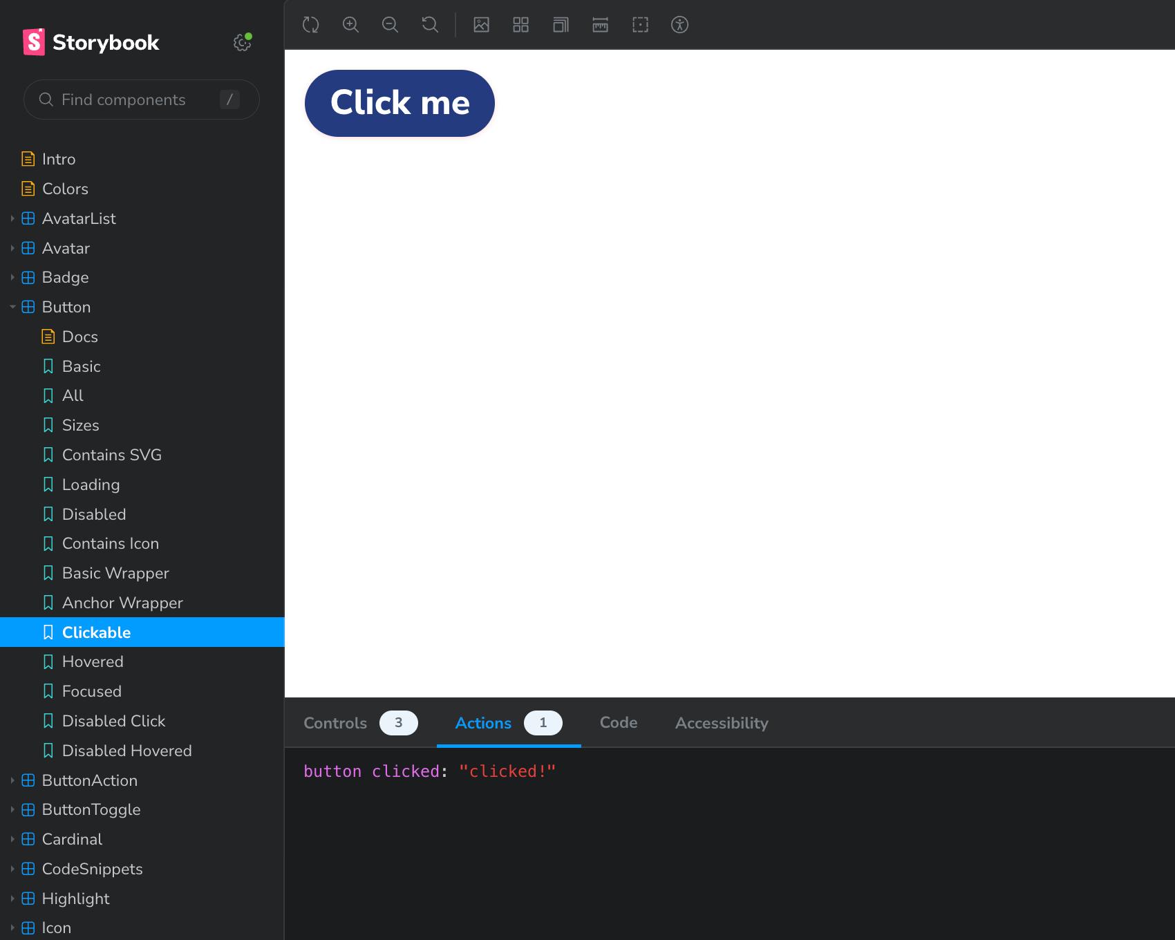Click the Find components search field
Image resolution: width=1175 pixels, height=940 pixels.
point(131,100)
